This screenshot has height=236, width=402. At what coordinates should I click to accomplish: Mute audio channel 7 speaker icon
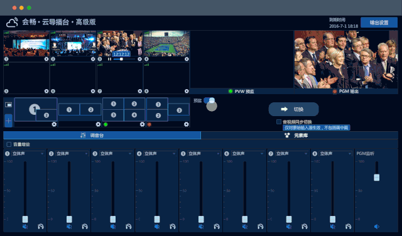(x=289, y=227)
